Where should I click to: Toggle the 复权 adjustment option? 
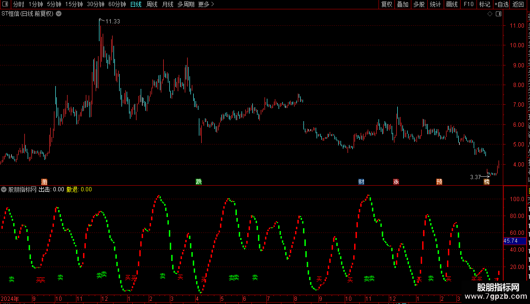pyautogui.click(x=386, y=4)
